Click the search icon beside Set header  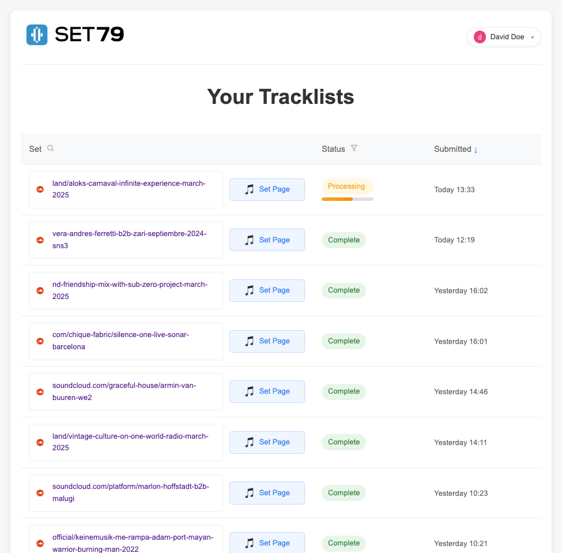pos(50,148)
